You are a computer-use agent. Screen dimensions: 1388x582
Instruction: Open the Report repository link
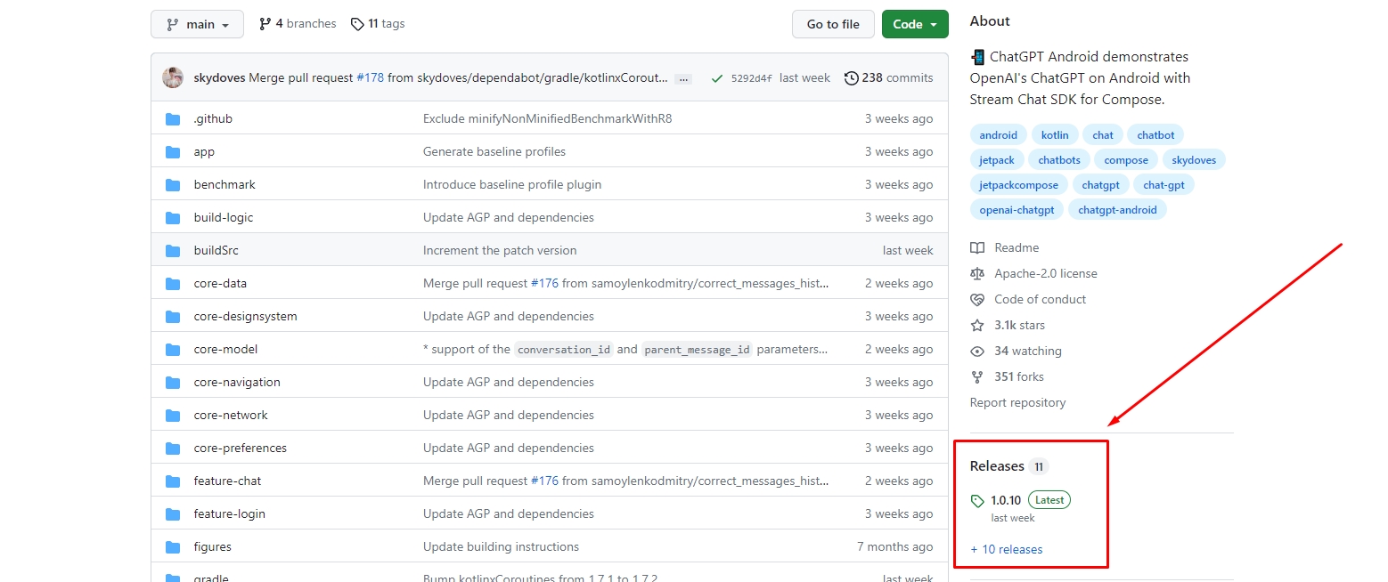(1017, 402)
